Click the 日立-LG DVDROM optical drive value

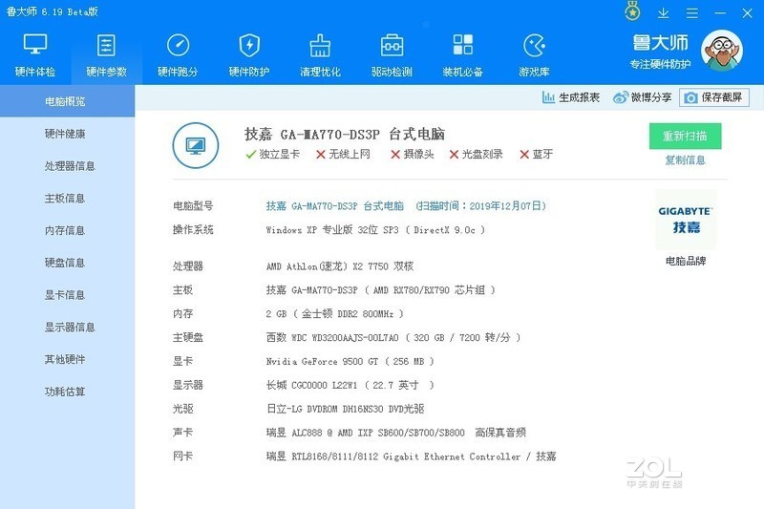click(x=345, y=409)
